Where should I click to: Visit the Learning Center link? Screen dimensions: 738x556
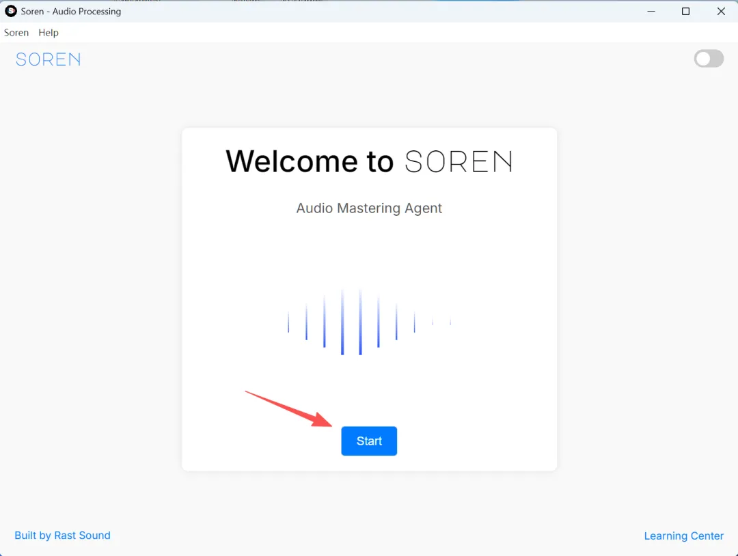coord(683,536)
